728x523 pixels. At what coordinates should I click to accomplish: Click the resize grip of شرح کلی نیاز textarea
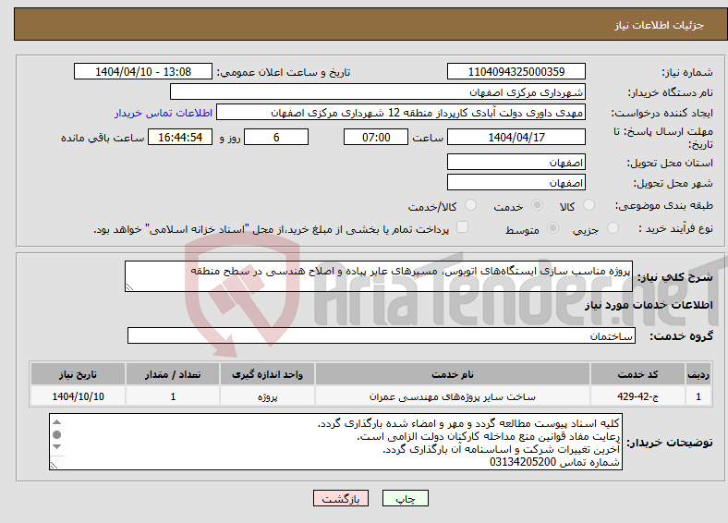(x=129, y=287)
